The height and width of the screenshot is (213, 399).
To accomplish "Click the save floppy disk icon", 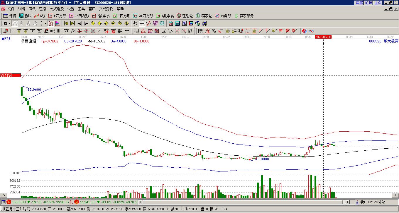I will tap(191, 23).
